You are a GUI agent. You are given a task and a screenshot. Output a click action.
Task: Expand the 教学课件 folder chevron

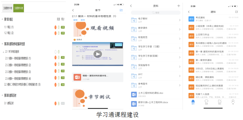click(x=180, y=29)
